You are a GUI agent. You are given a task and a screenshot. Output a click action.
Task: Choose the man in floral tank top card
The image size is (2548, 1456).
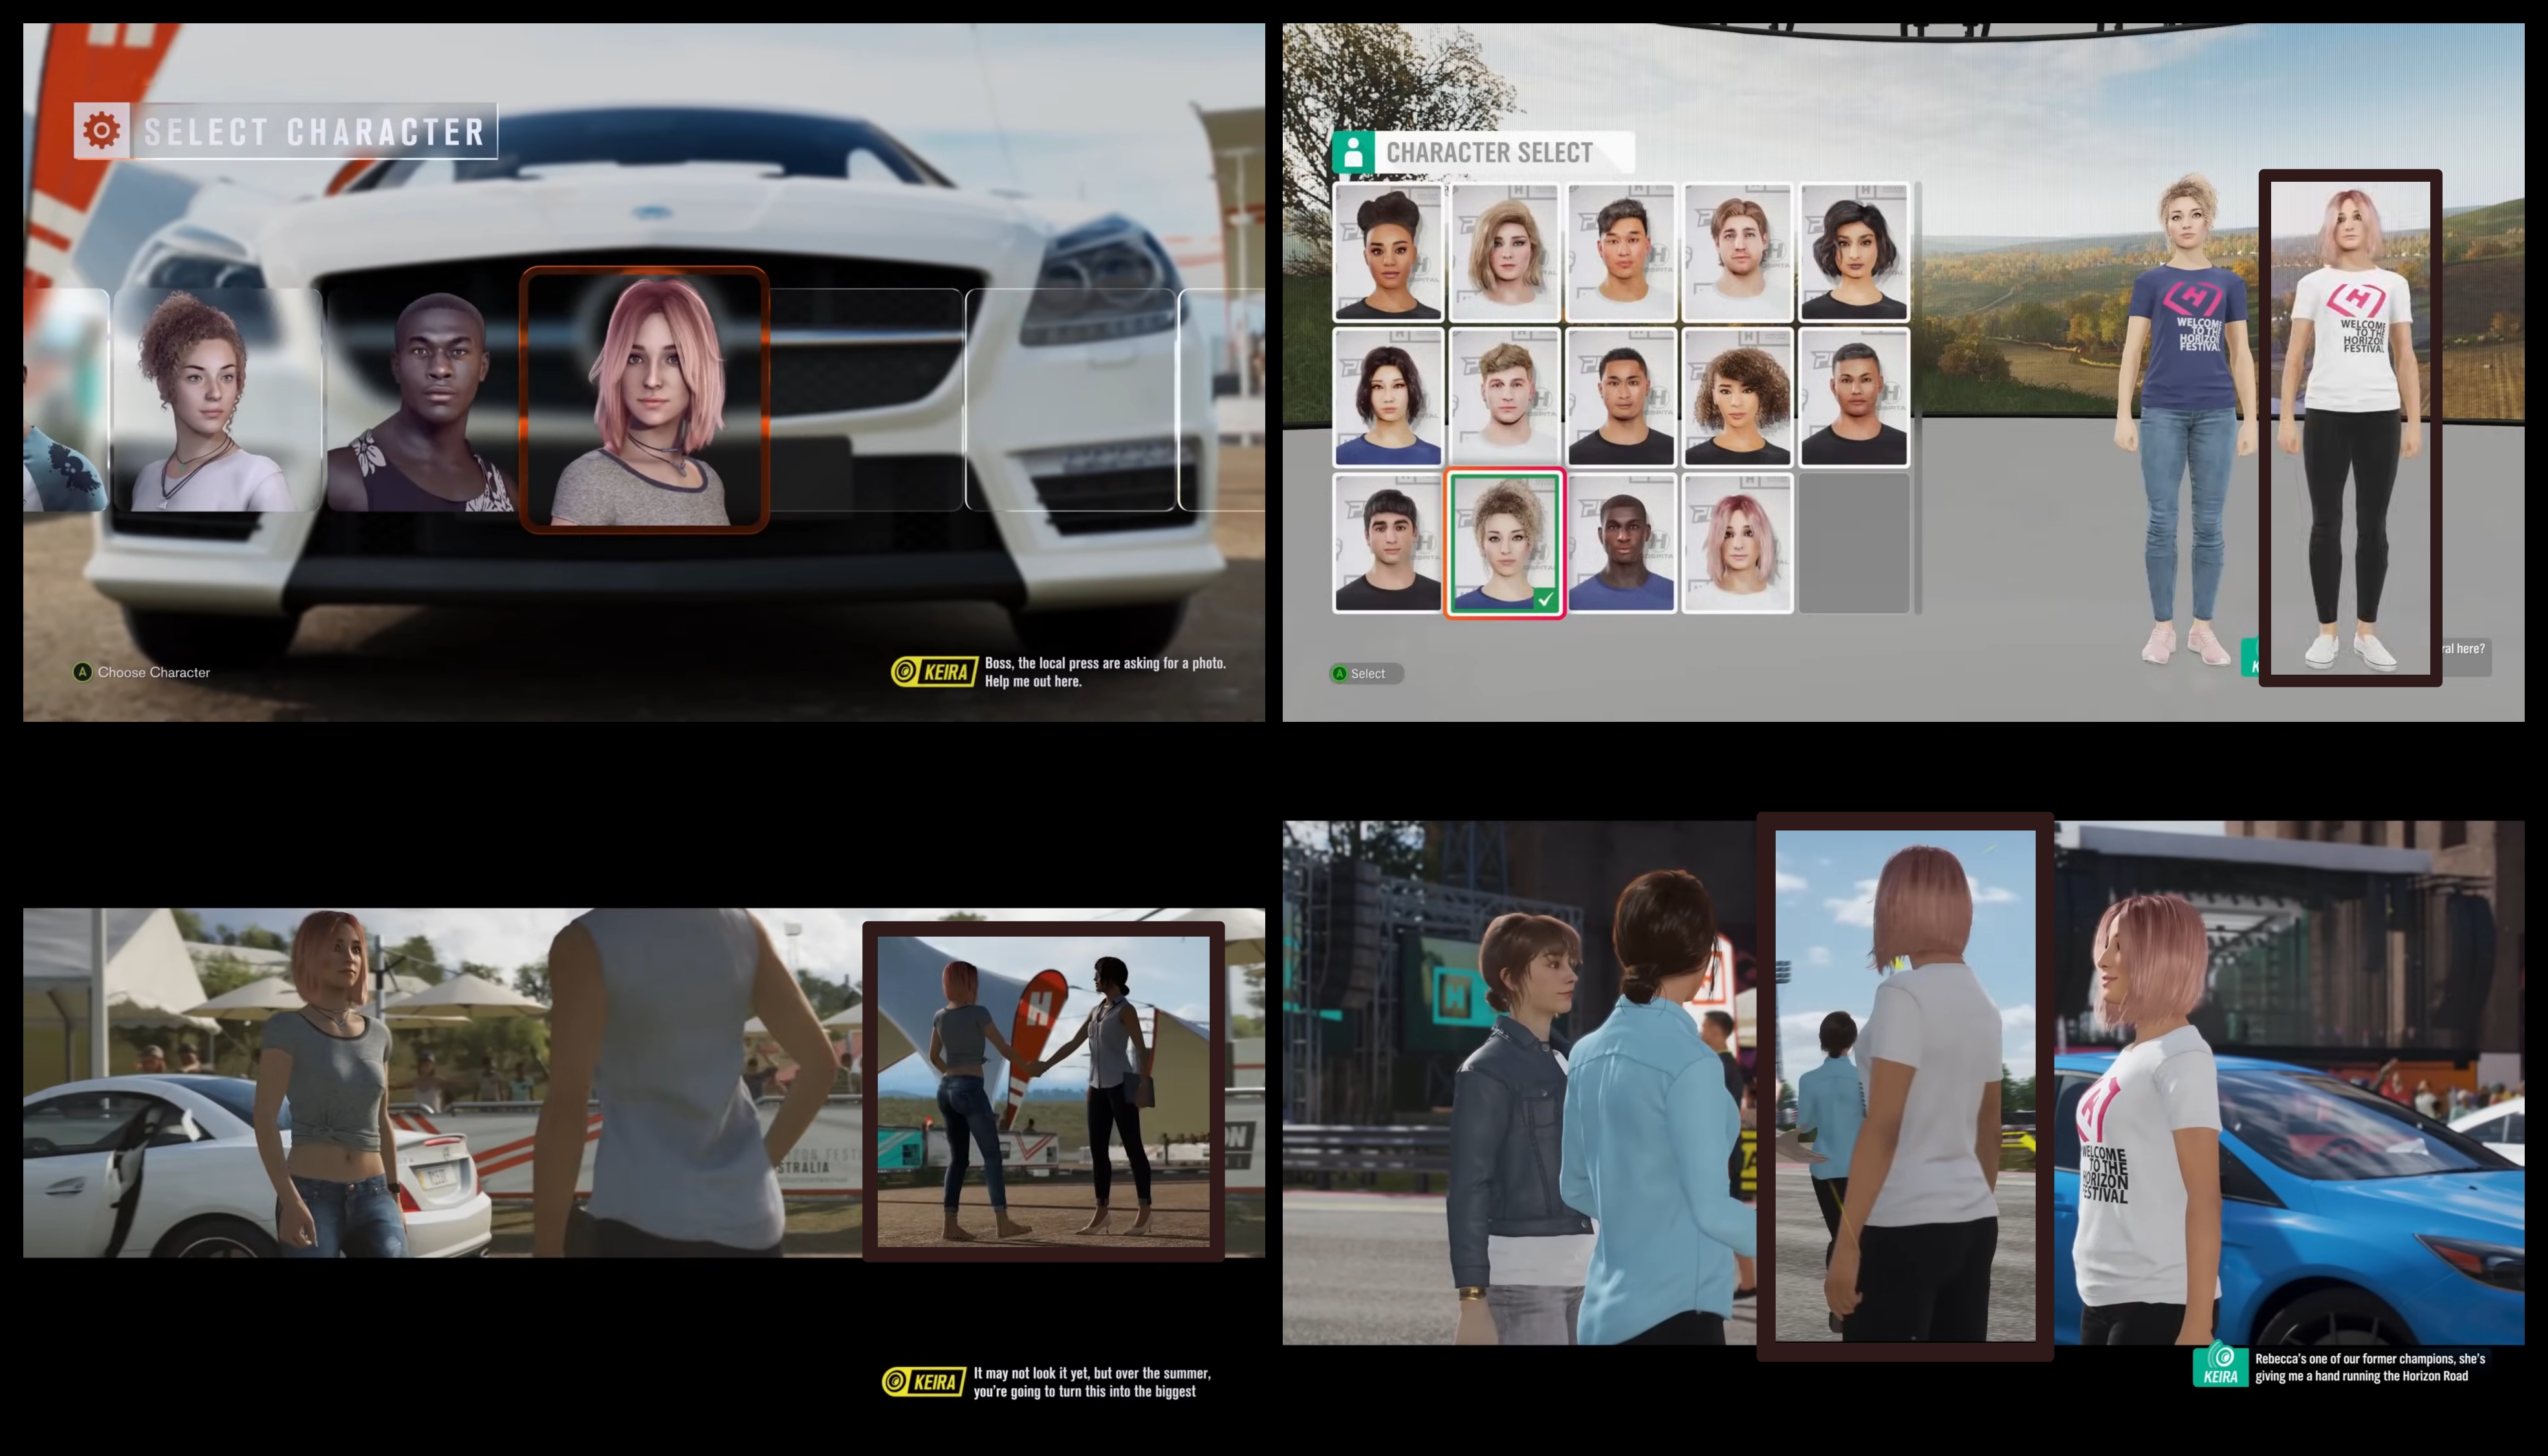click(423, 400)
